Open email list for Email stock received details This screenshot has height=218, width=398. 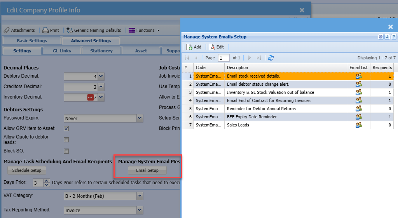(x=359, y=76)
